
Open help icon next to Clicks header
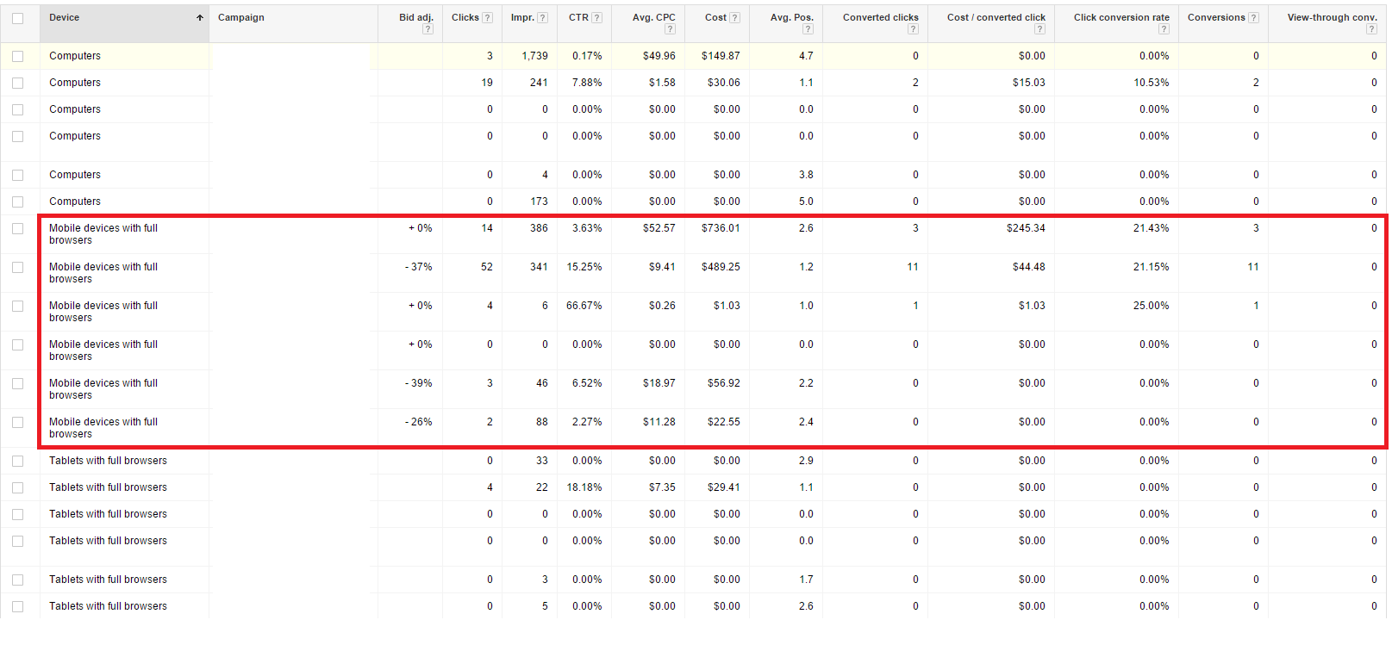click(x=487, y=18)
